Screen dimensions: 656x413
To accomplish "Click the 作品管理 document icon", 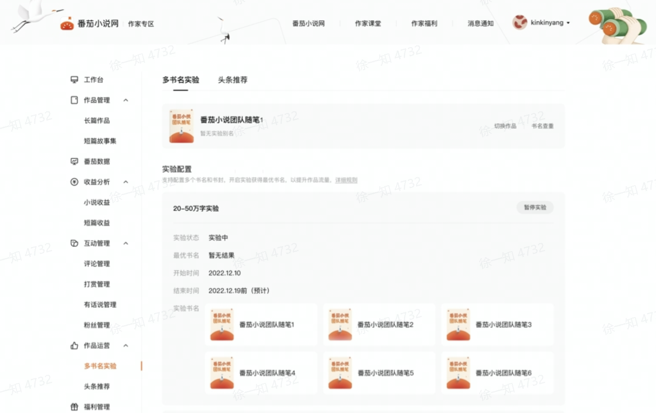I will pyautogui.click(x=74, y=100).
